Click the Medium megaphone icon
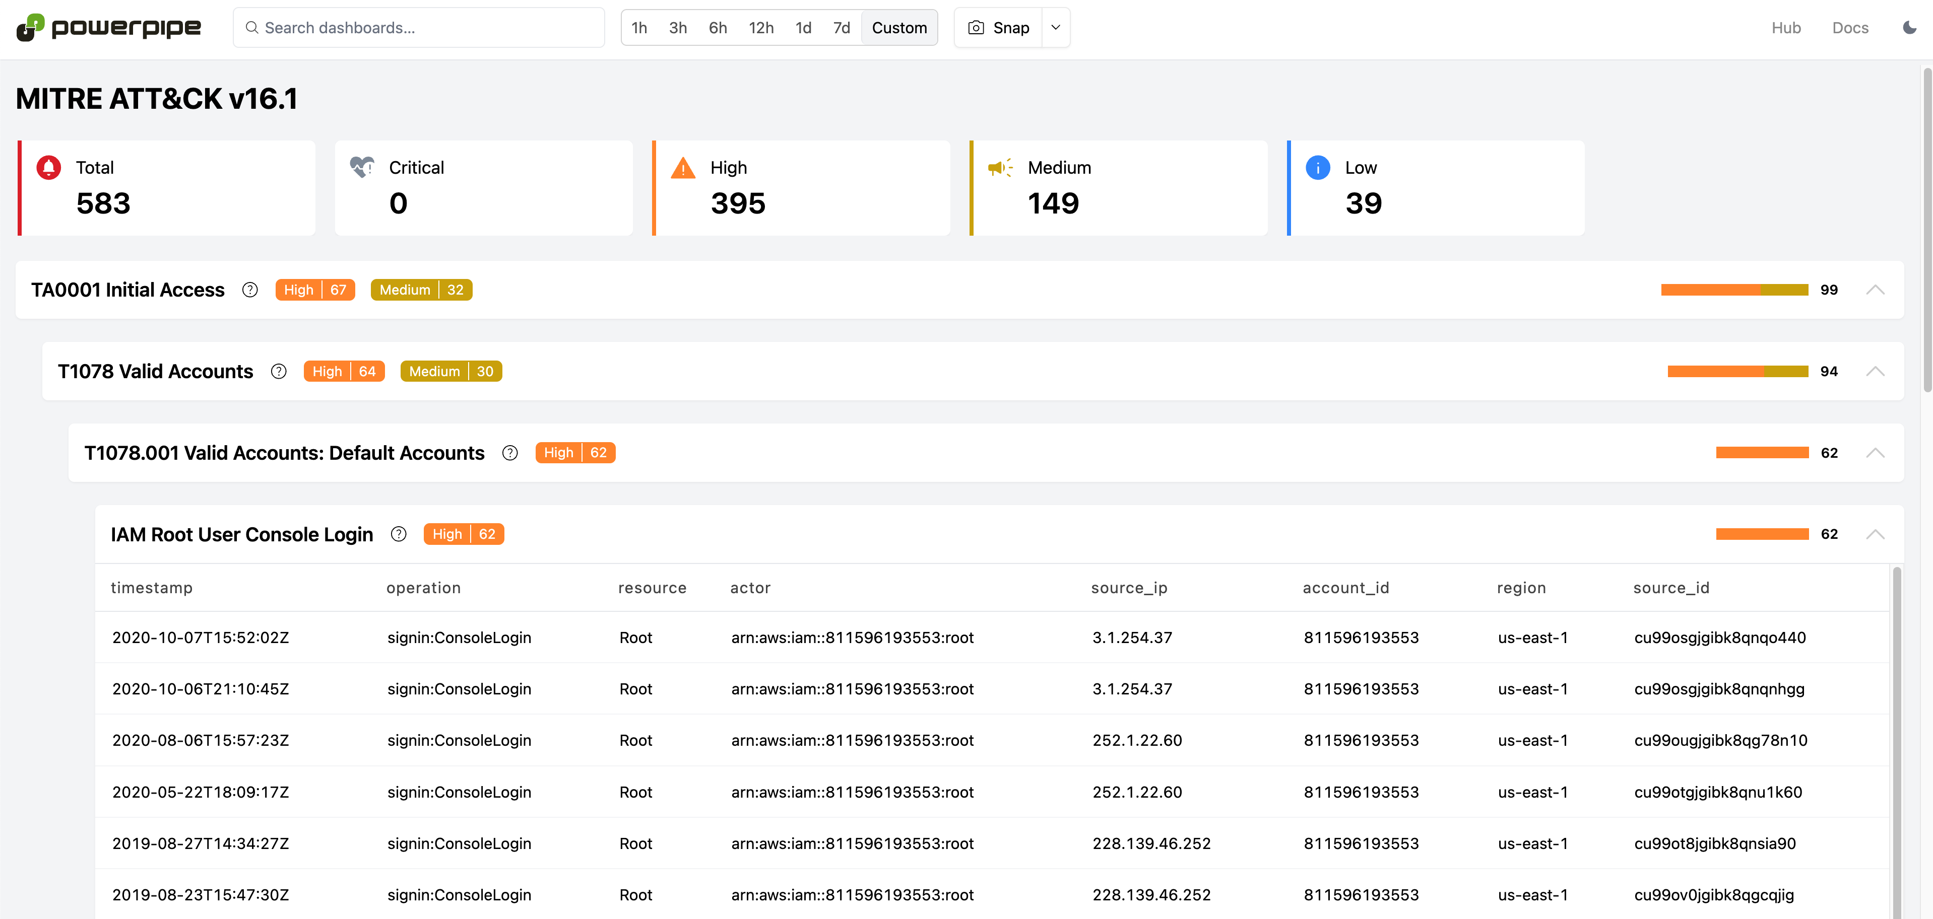The height and width of the screenshot is (919, 1933). 1000,167
